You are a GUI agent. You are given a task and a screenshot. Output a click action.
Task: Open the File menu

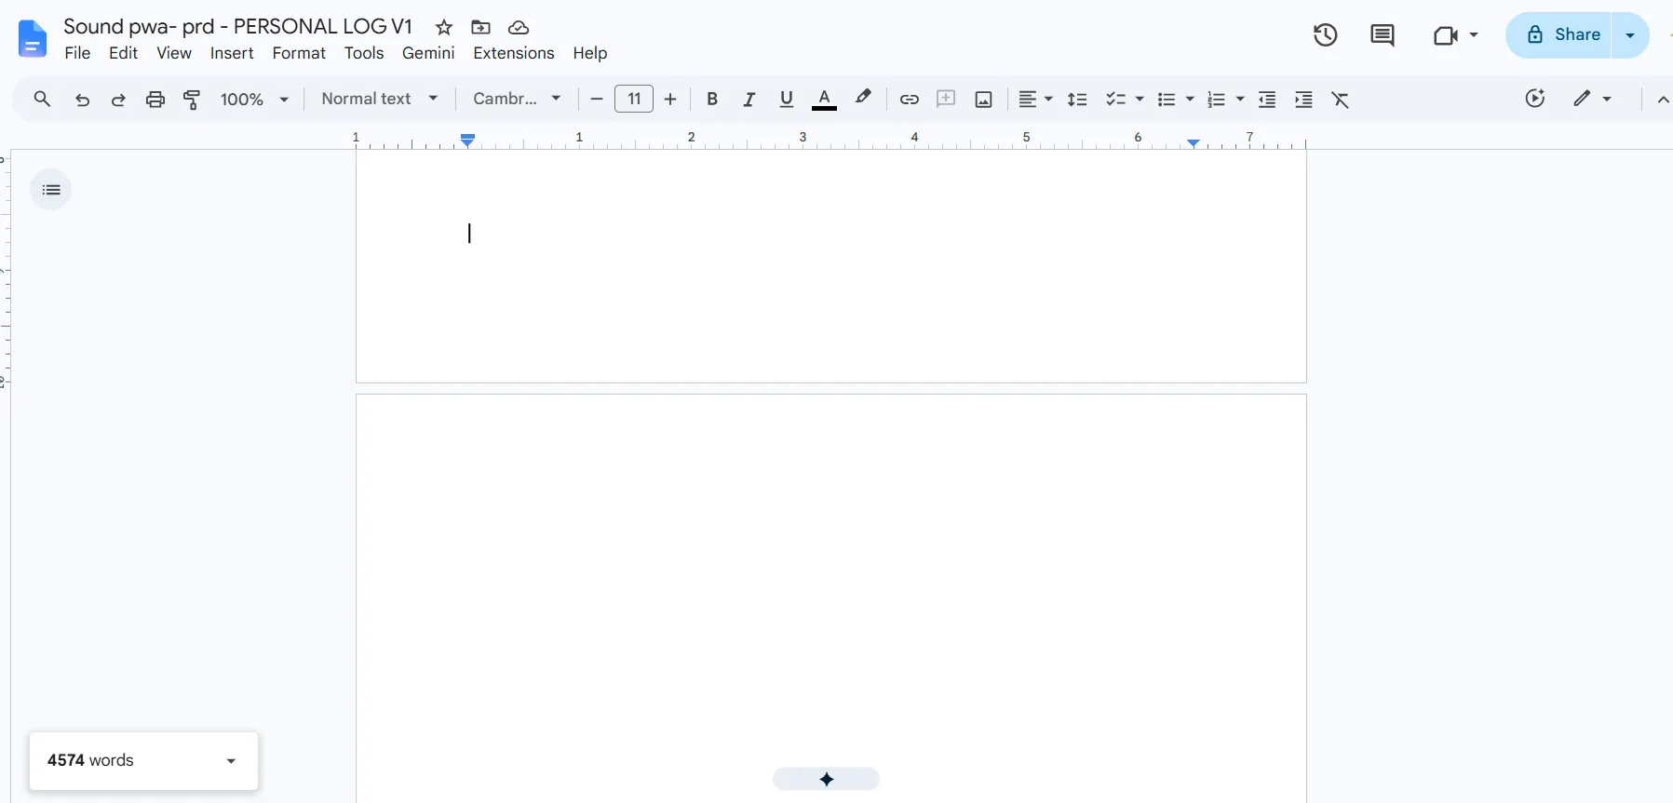click(77, 53)
